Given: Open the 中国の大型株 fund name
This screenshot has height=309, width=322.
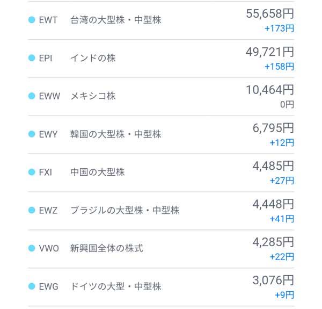Looking at the screenshot, I should 97,173.
